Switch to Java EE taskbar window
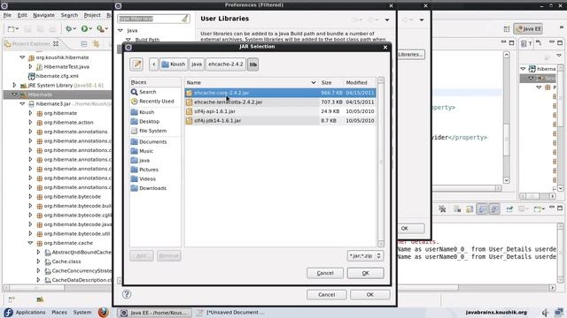Image resolution: width=567 pixels, height=318 pixels. [x=154, y=313]
